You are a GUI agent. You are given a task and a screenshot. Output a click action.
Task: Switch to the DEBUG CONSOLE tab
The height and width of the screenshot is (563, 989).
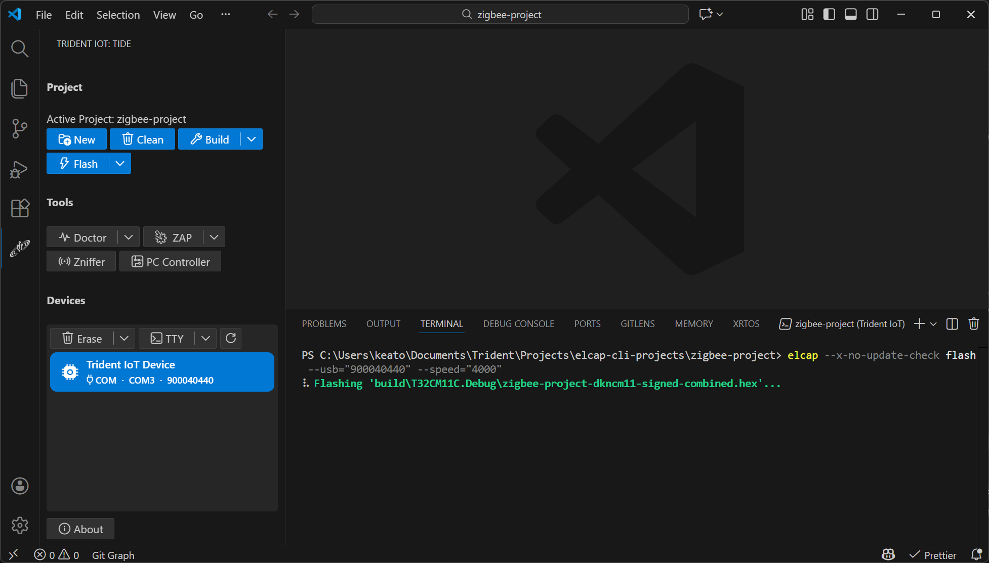[x=518, y=324]
